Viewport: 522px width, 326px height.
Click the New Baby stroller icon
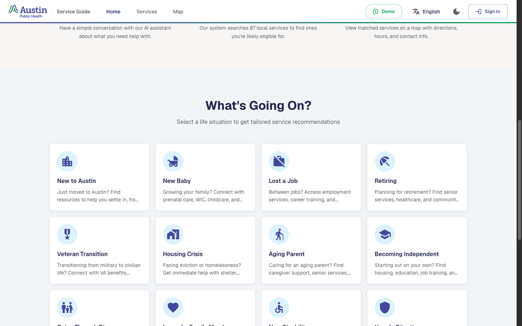click(173, 161)
